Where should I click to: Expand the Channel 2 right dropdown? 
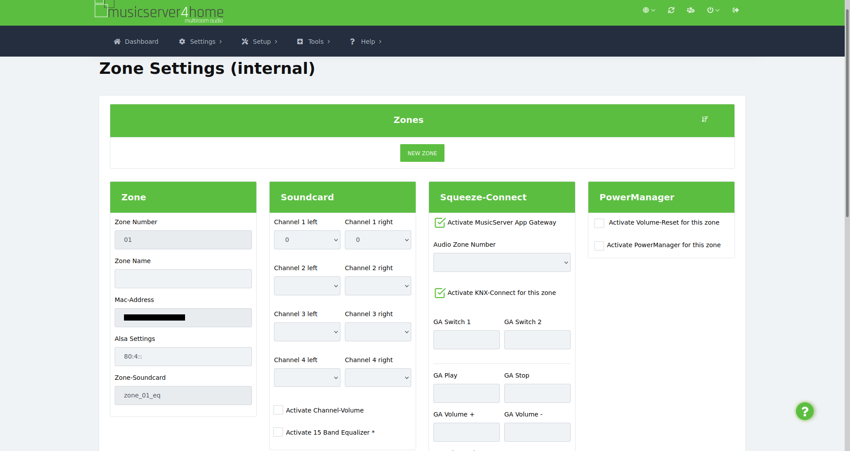(x=378, y=286)
